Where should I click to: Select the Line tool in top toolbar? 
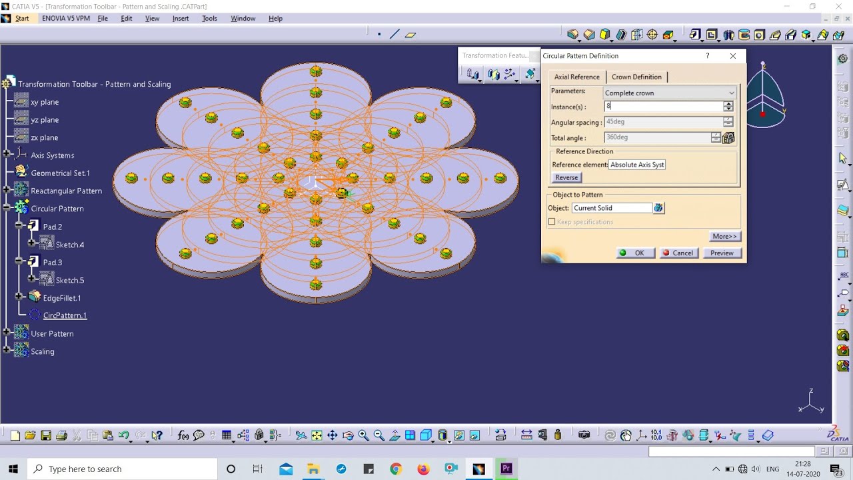point(395,35)
